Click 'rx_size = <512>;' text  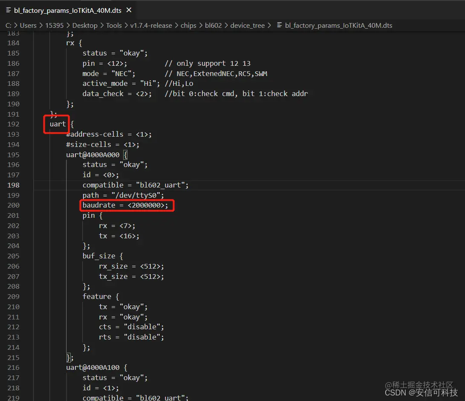[x=131, y=266]
